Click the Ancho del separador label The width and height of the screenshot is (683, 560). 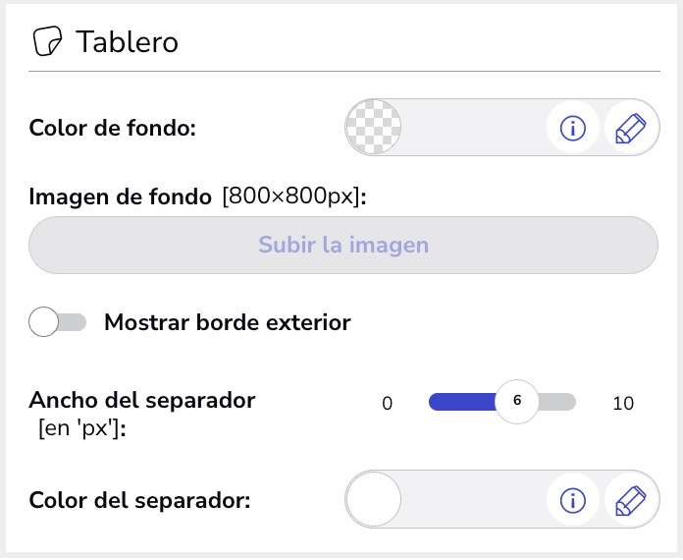(x=142, y=400)
